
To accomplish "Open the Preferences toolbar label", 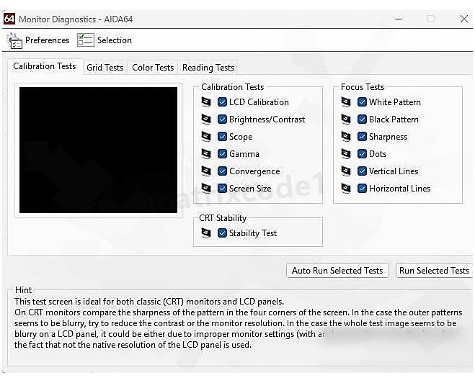I will 48,40.
